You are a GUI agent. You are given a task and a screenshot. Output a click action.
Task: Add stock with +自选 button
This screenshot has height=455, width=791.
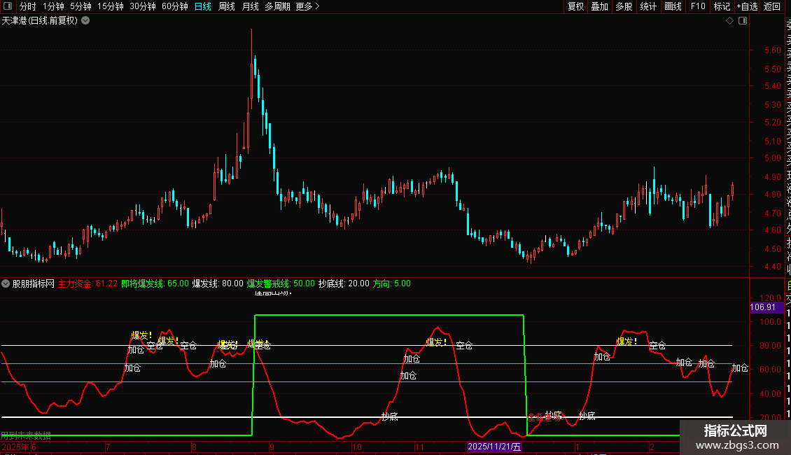click(x=747, y=6)
